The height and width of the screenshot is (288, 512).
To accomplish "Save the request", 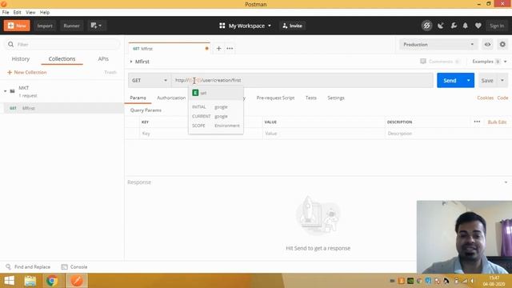I will point(487,80).
